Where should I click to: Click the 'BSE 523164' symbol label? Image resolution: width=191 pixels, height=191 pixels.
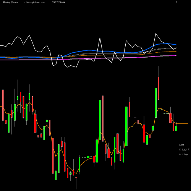(x=58, y=2)
